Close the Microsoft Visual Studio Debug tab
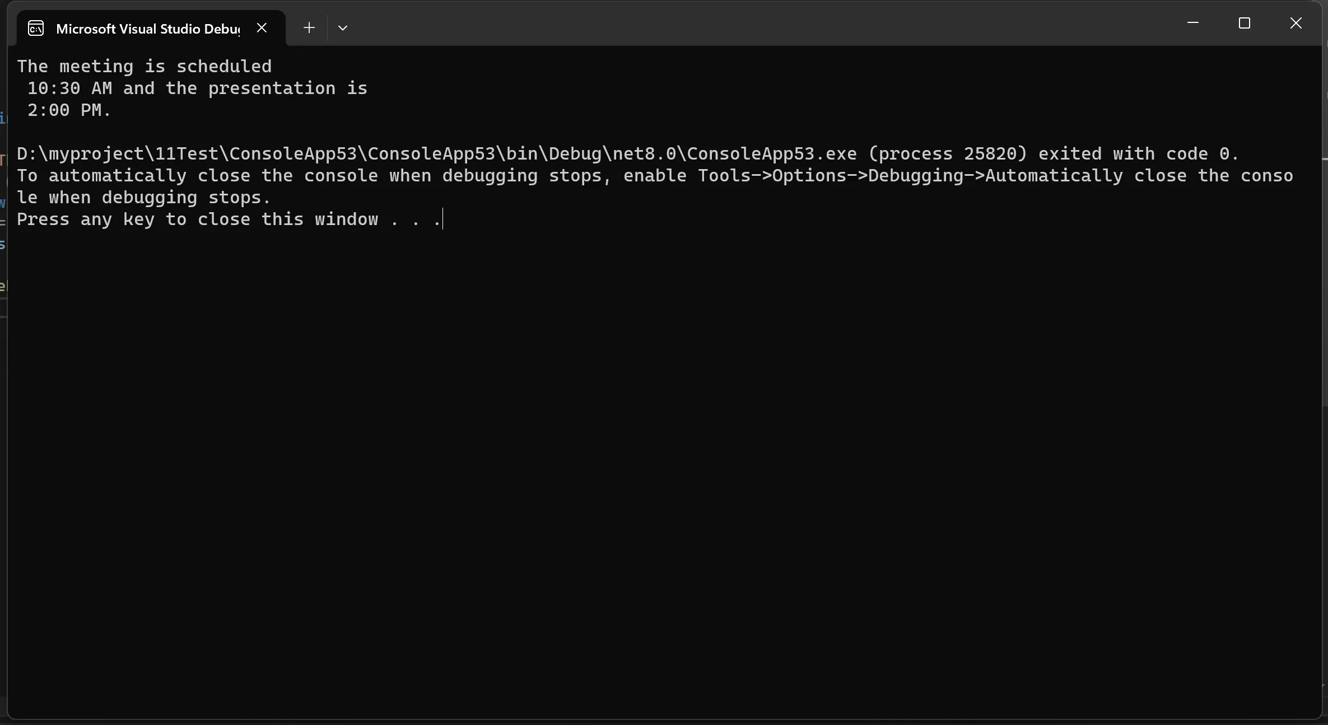 (262, 27)
